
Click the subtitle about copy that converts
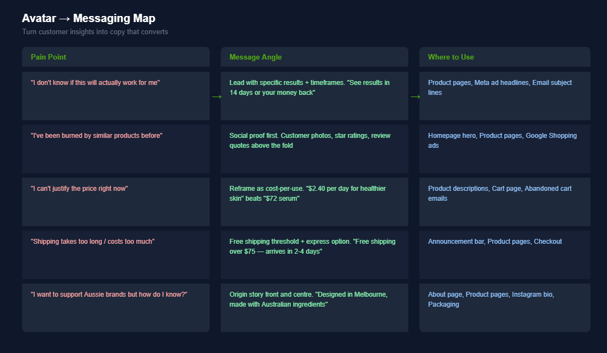tap(94, 31)
